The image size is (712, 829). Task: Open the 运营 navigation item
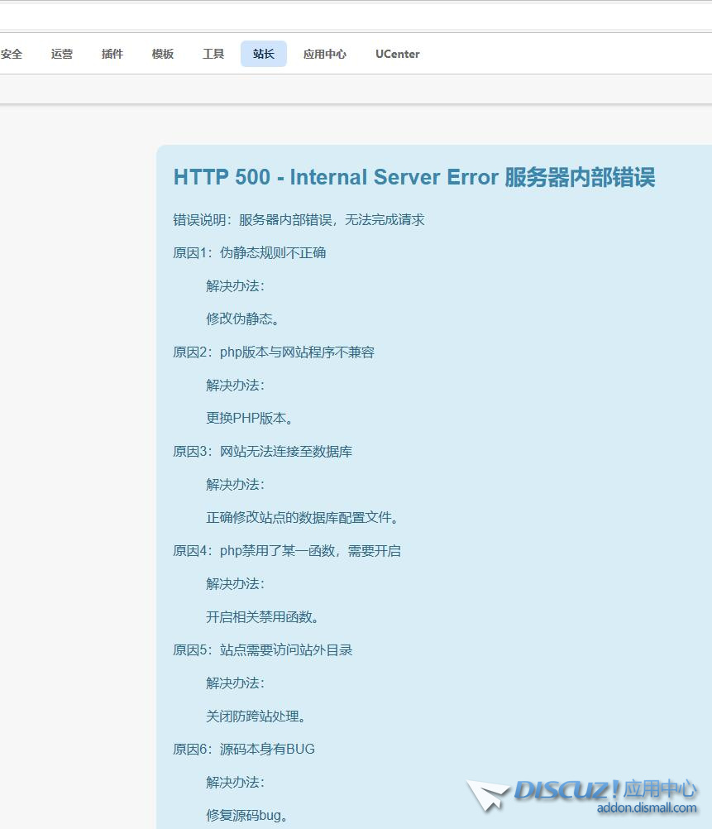[61, 54]
